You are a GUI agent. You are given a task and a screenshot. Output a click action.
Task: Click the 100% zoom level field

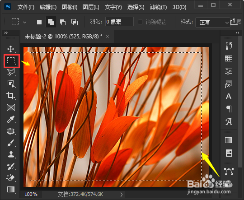(31, 195)
